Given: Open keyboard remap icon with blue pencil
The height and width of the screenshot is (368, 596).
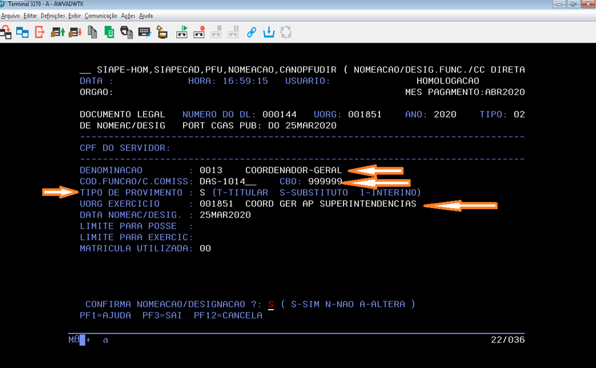Looking at the screenshot, I should coord(144,32).
